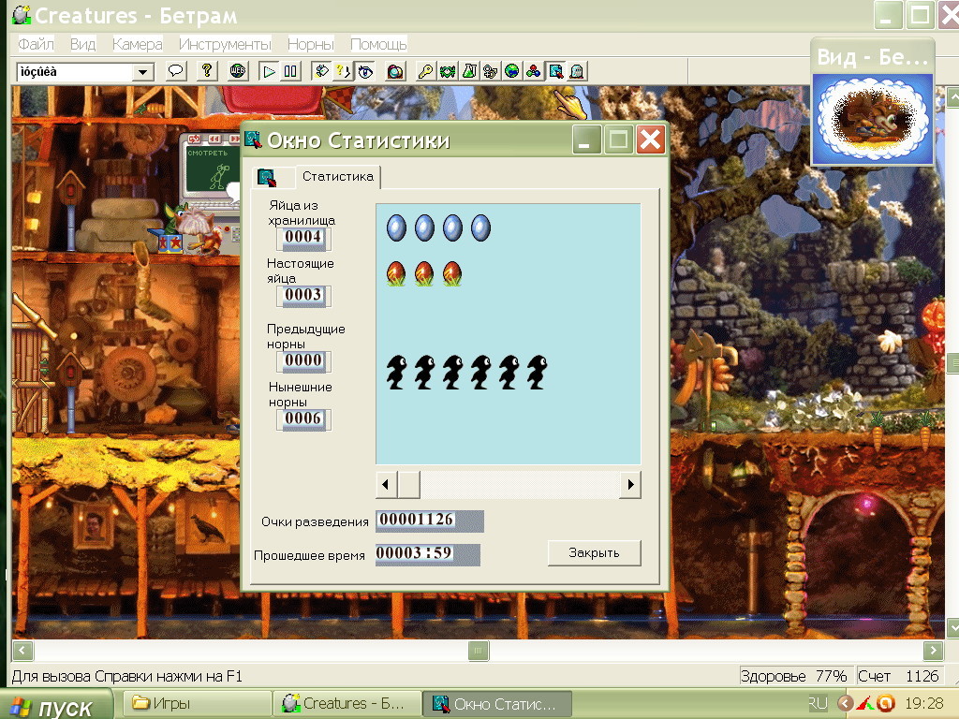This screenshot has height=719, width=959.
Task: Toggle the hand-with-tag toolbar icon
Action: pos(321,71)
